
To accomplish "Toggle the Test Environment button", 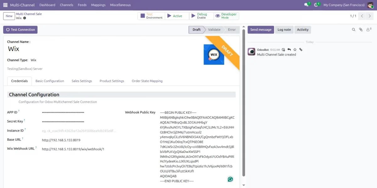I will coord(151,16).
